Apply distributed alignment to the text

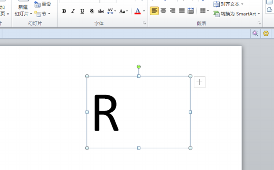pyautogui.click(x=191, y=11)
